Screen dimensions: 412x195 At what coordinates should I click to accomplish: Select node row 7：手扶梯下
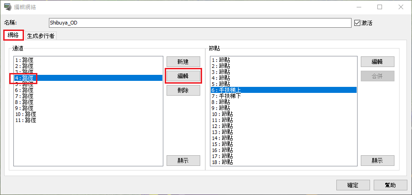point(284,96)
